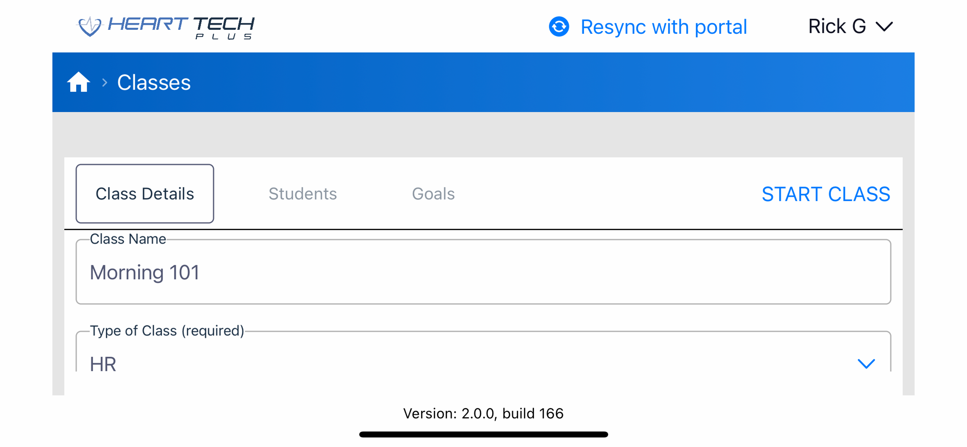Click the Version 2.0.0 build 166 text

pos(483,413)
